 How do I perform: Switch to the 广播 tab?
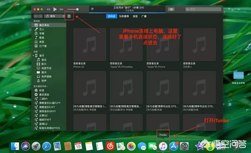144,16
